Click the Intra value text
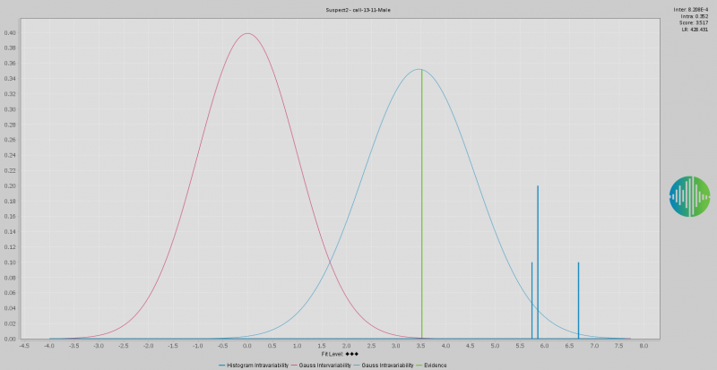The image size is (717, 370). [695, 16]
